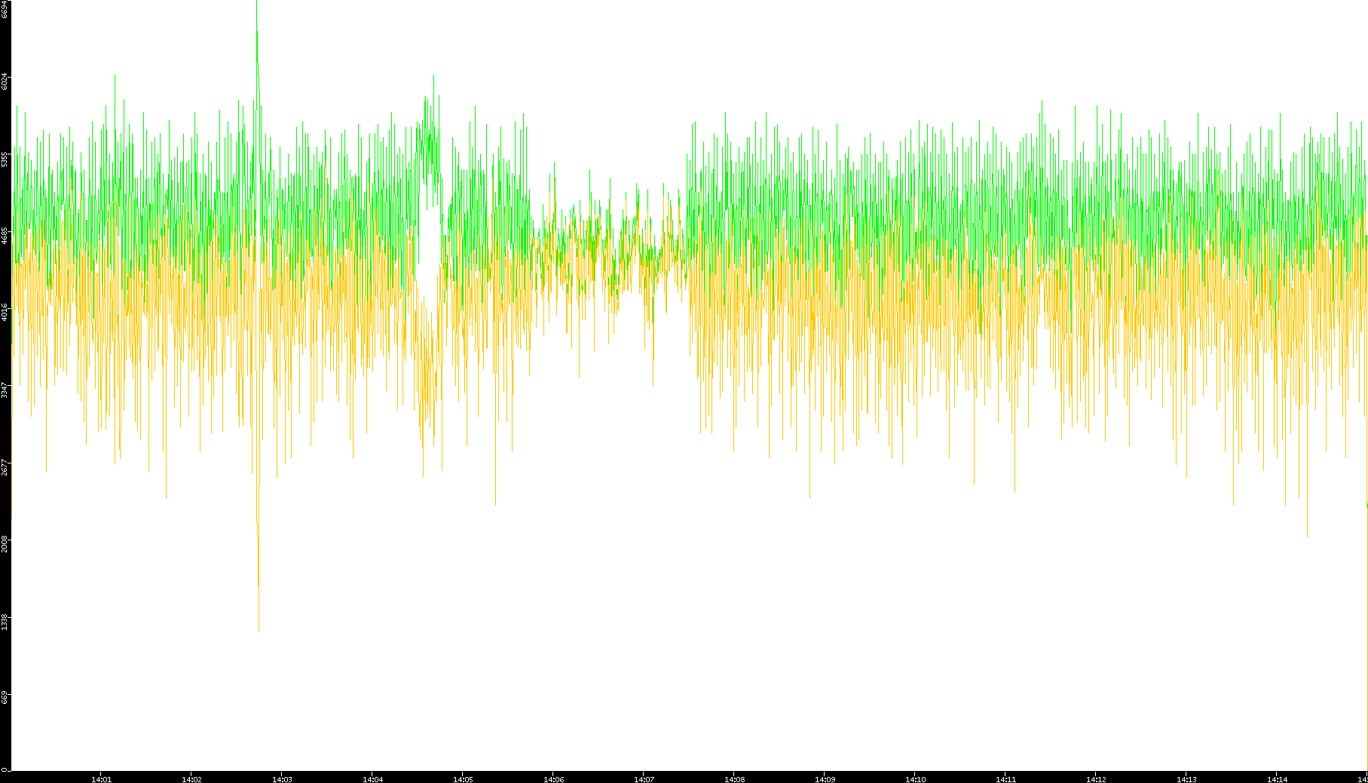Select the 14:03 time marker

coord(282,778)
